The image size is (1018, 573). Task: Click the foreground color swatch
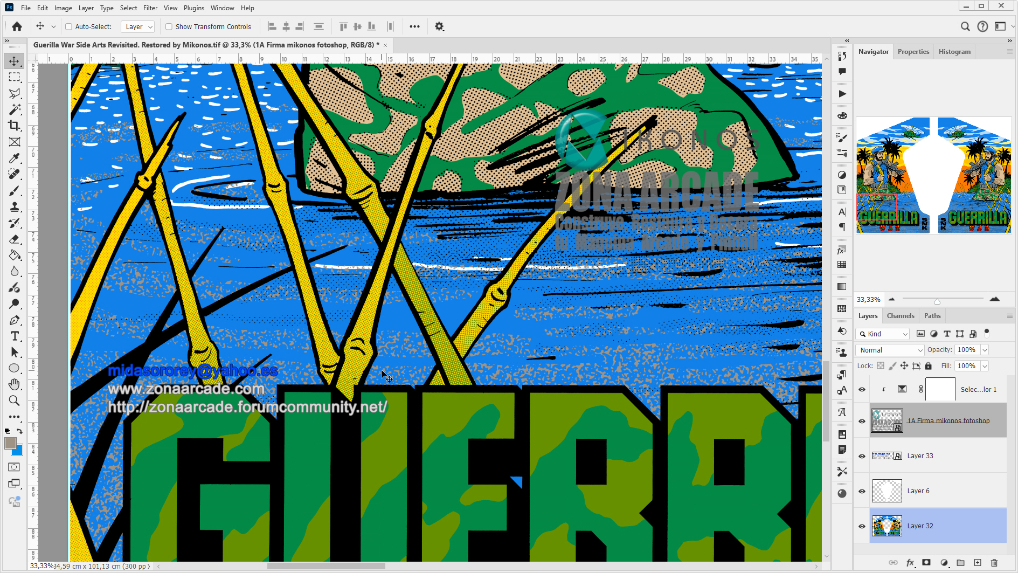(x=10, y=443)
